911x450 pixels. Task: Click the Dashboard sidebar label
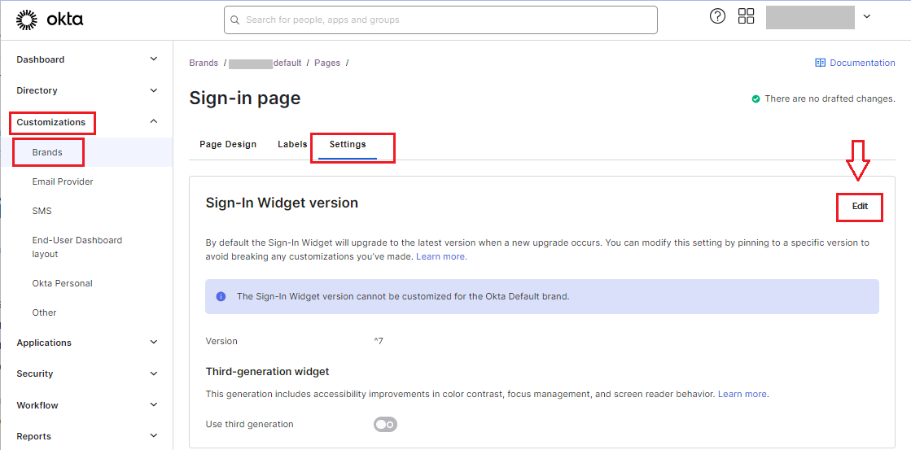pos(41,59)
